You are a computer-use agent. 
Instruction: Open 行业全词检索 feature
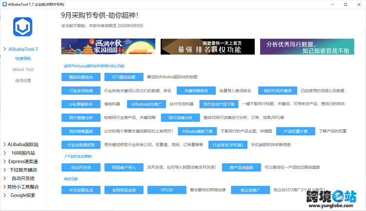[x=81, y=90]
